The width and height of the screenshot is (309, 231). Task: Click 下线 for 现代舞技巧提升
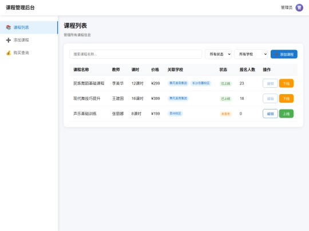(x=286, y=99)
